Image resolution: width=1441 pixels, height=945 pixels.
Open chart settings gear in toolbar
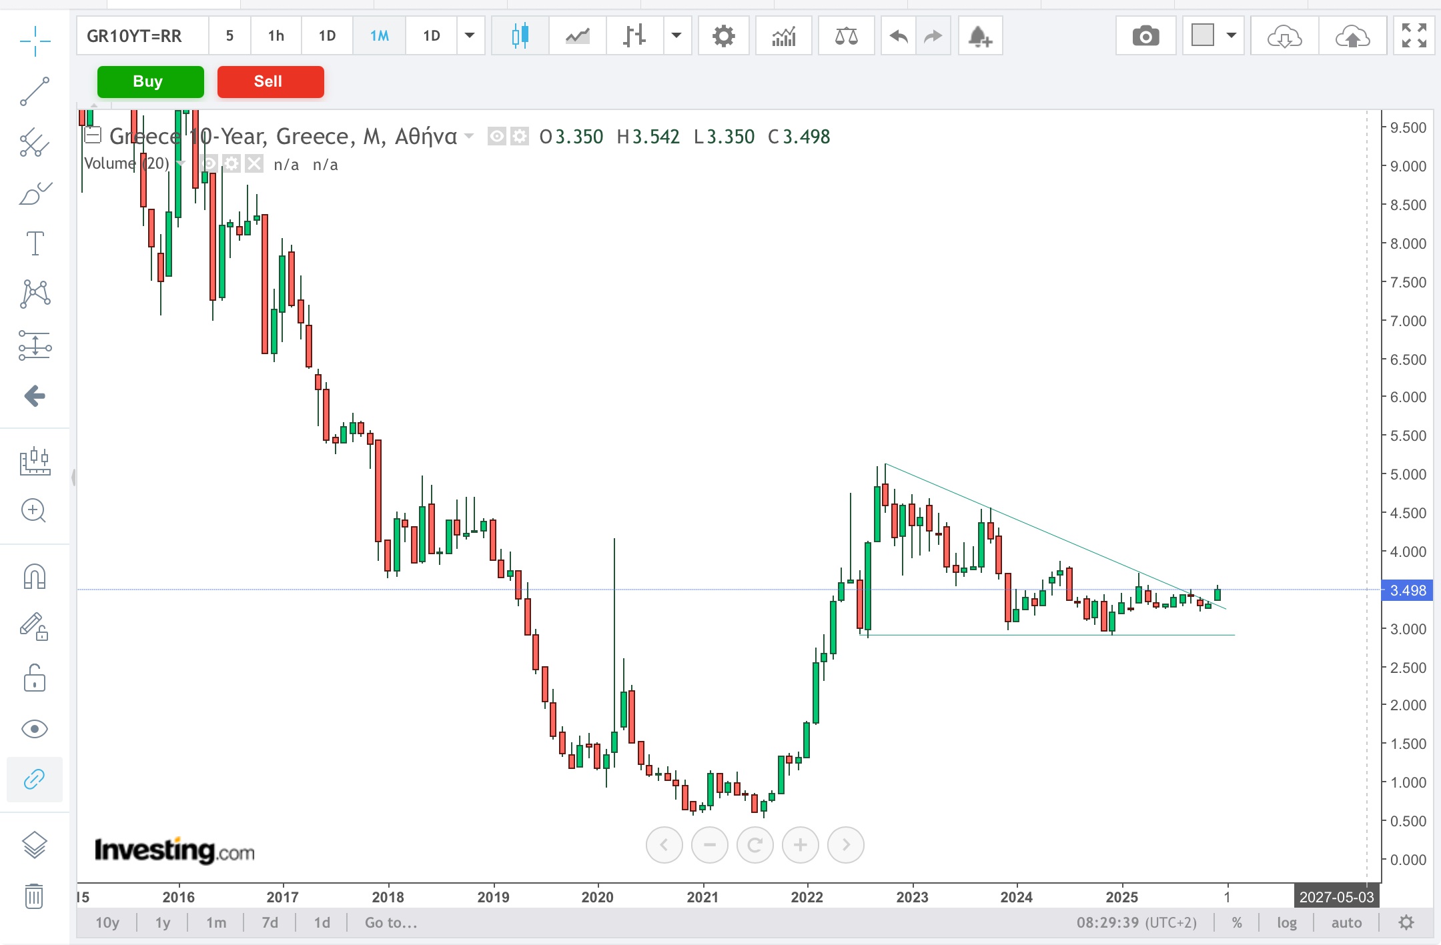click(x=723, y=36)
